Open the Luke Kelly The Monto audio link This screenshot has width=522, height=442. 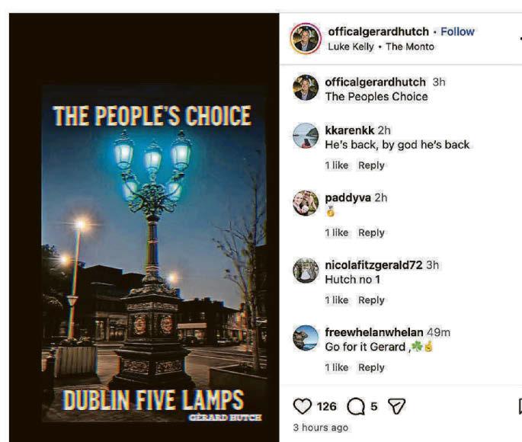tap(381, 46)
